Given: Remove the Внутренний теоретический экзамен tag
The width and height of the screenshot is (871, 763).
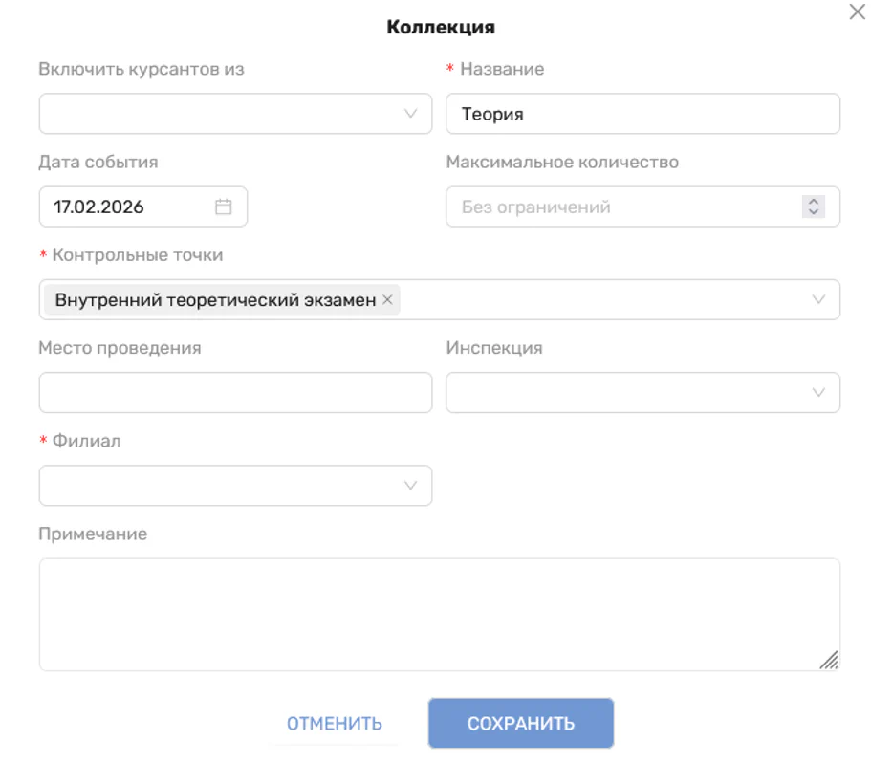Looking at the screenshot, I should pos(388,299).
